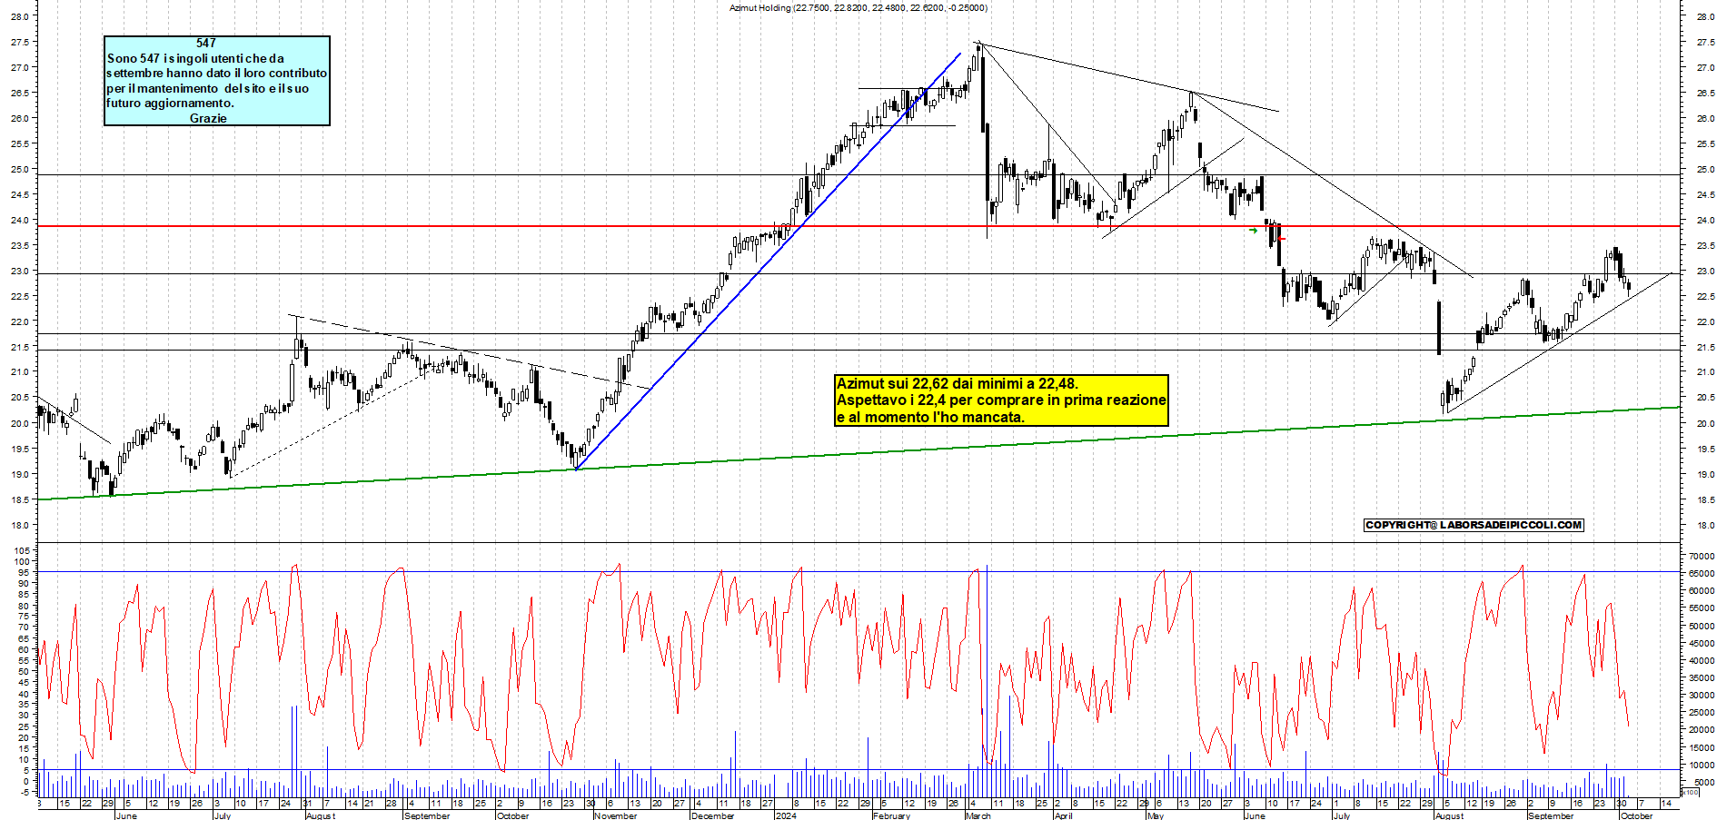Click the small green arrow marker near the red line
The height and width of the screenshot is (820, 1717).
click(1254, 231)
